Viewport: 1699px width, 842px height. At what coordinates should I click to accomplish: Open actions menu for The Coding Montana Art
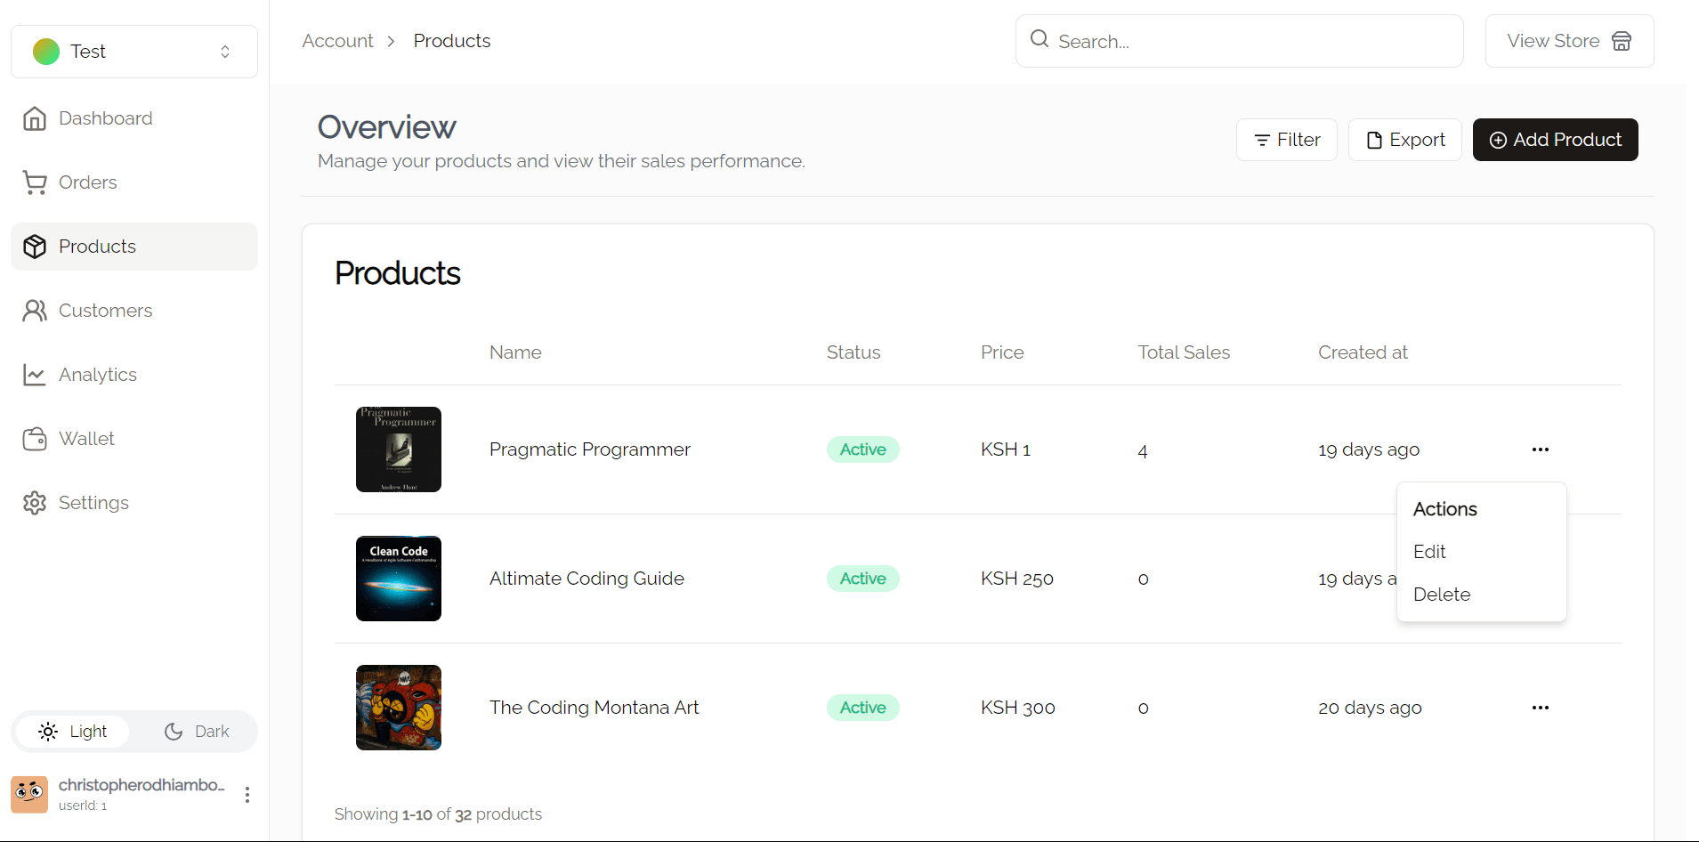[1540, 708]
